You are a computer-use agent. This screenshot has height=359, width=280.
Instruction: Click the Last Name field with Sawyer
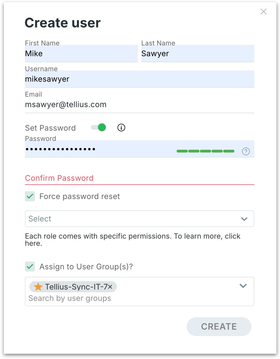point(197,53)
